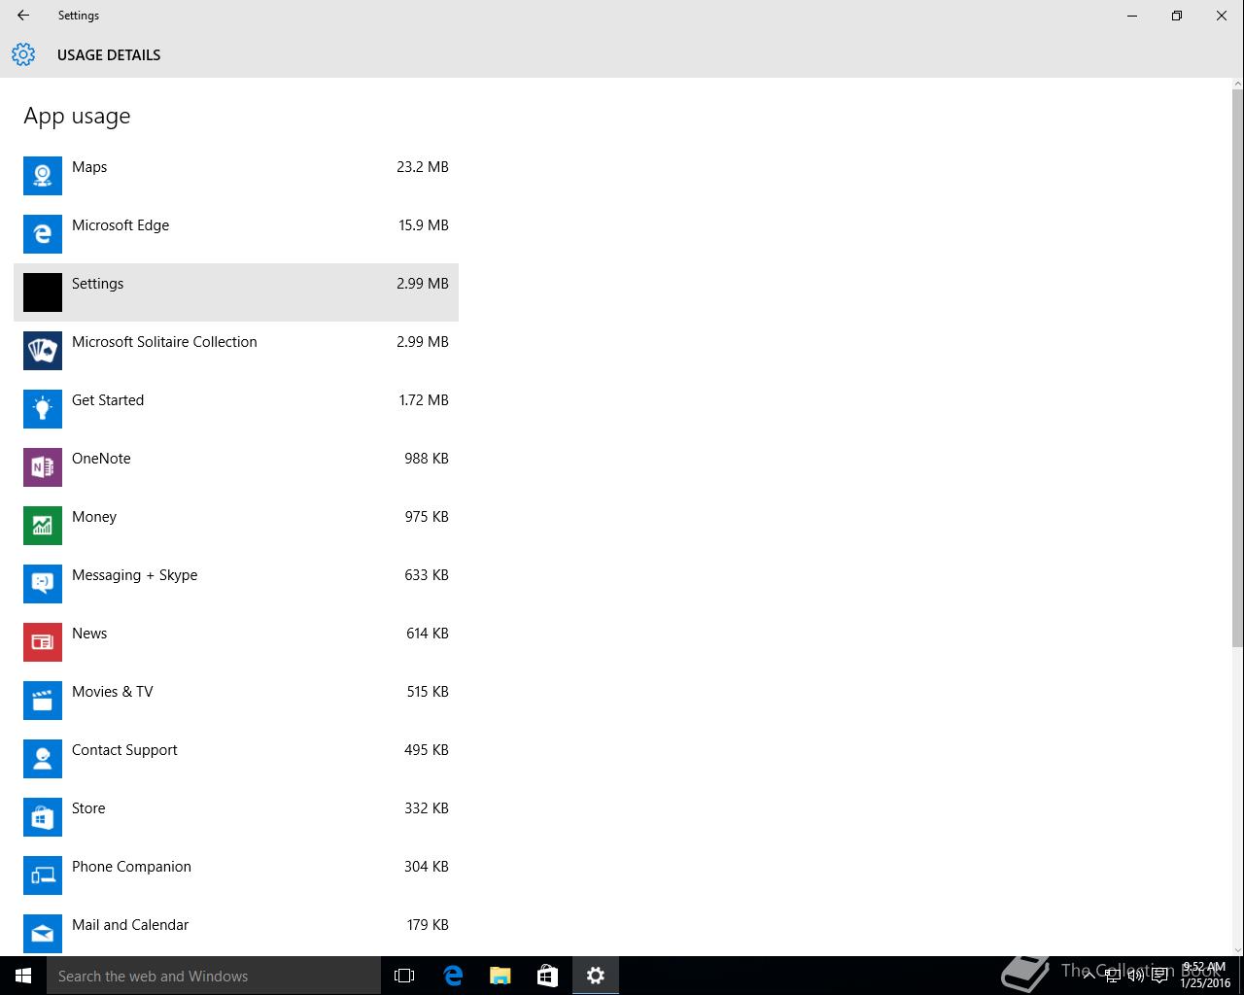Click the 332 KB usage value

427,808
